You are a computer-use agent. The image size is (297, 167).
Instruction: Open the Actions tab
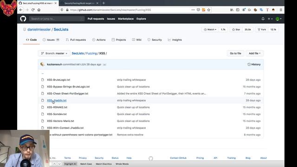click(x=99, y=40)
